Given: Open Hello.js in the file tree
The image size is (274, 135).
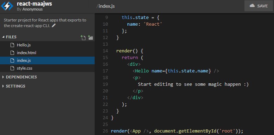Looking at the screenshot, I should pos(47,45).
